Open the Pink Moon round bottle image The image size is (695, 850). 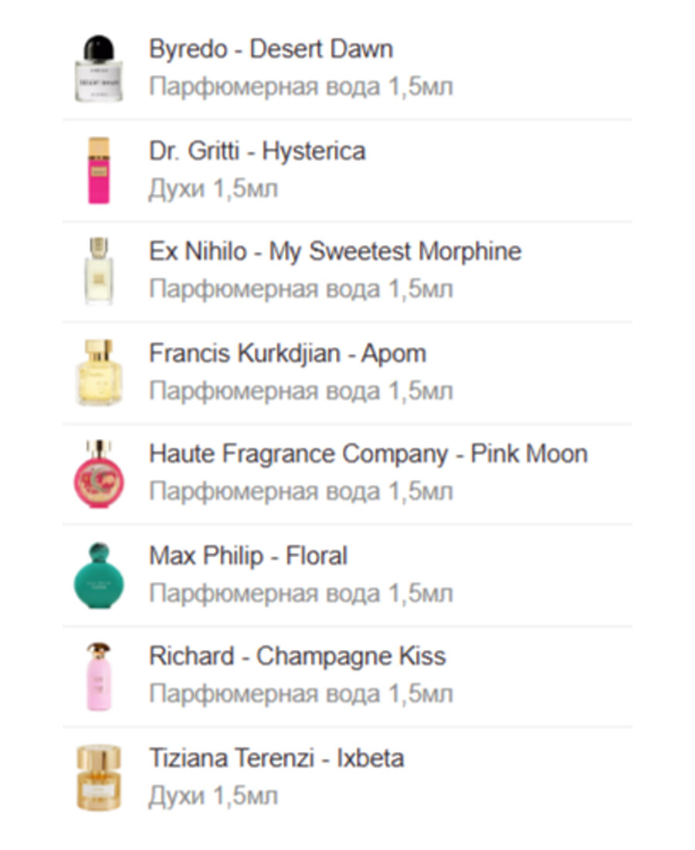[99, 474]
